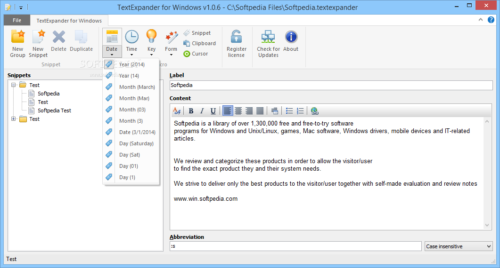Screen dimensions: 500x268
Task: Create a New Group with folder icon
Action: coord(17,44)
